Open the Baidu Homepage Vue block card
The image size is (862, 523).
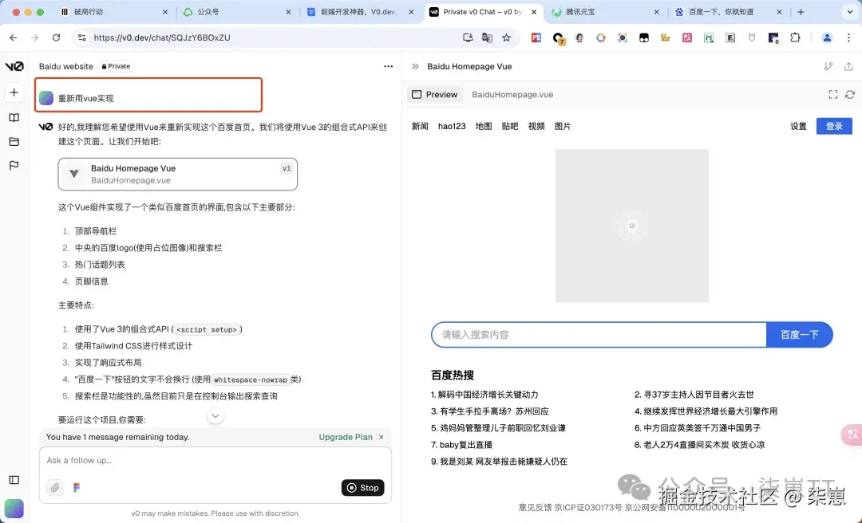[177, 174]
